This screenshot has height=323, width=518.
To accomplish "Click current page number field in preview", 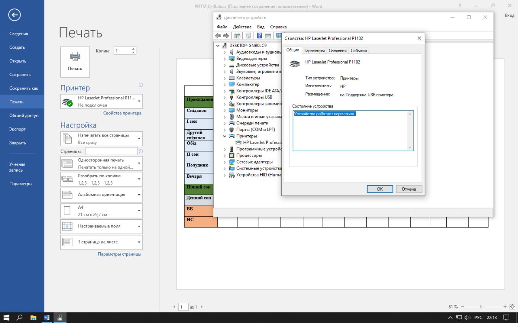I will pos(183,307).
